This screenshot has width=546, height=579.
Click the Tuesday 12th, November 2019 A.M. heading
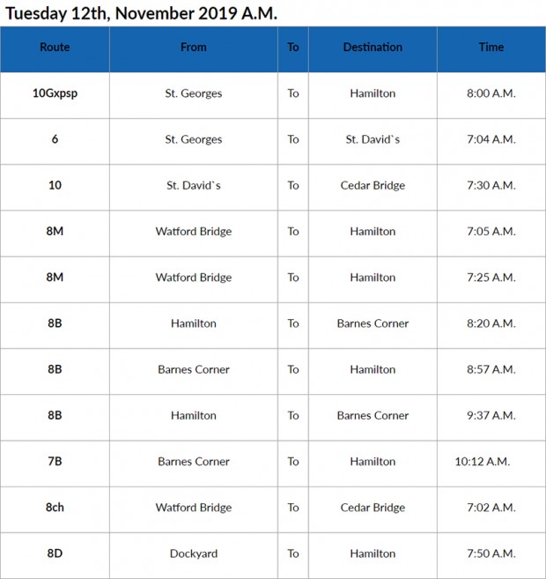141,14
